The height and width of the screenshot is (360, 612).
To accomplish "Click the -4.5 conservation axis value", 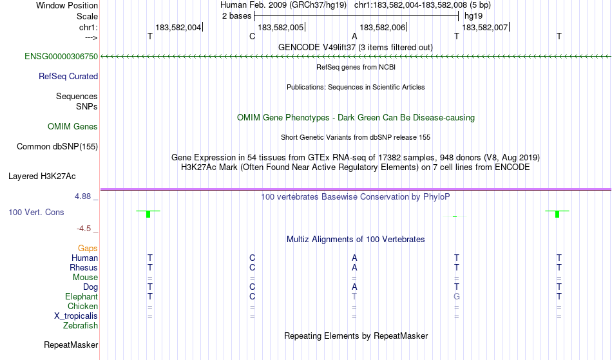I will (84, 228).
